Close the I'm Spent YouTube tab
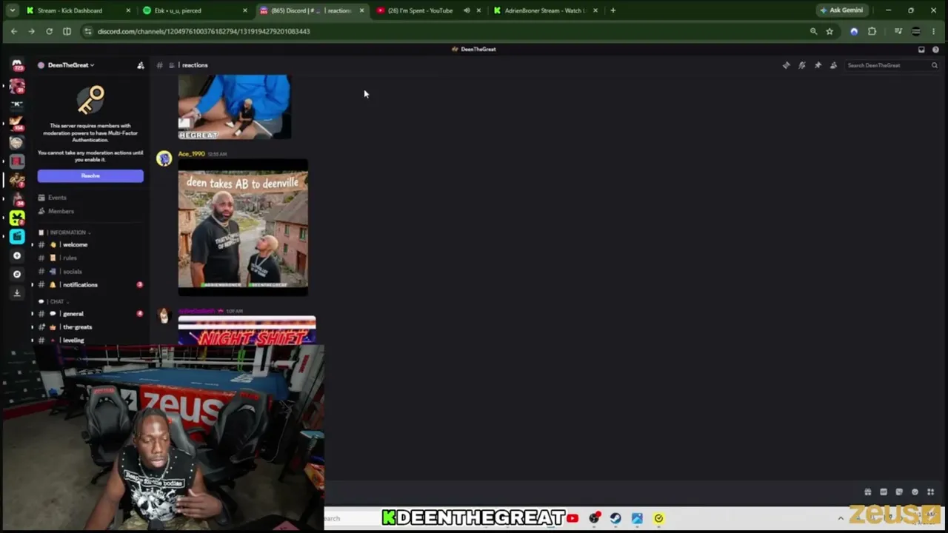Screen dimensions: 948x533 (x=478, y=10)
